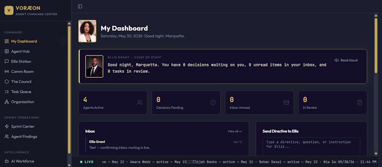Click Ellis Grant Chief of Staff label
This screenshot has width=382, height=167.
pyautogui.click(x=134, y=57)
